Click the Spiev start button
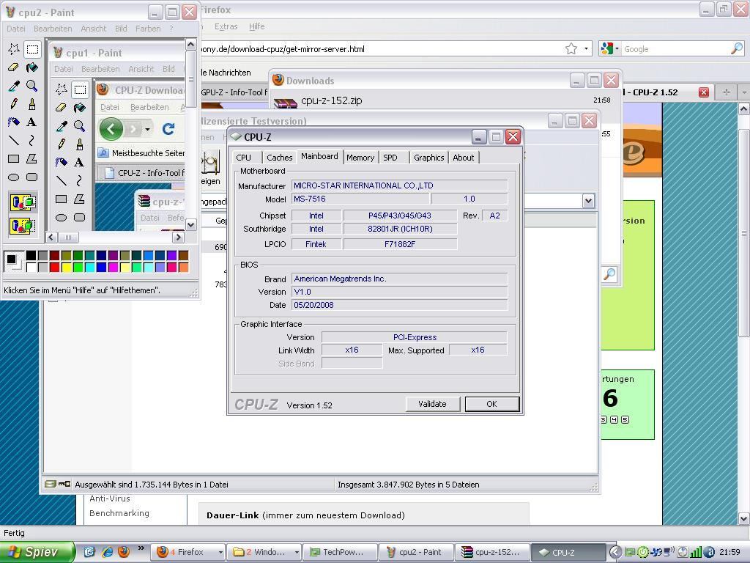The image size is (750, 563). 37,552
